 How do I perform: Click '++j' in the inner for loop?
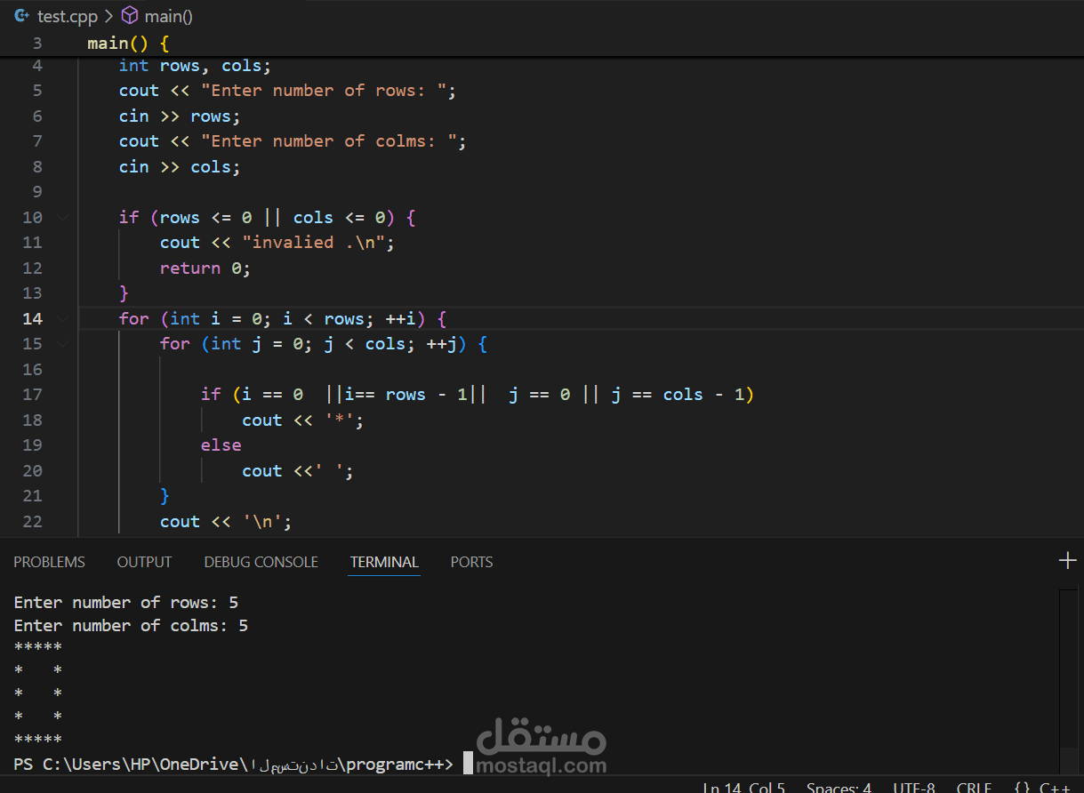point(441,343)
